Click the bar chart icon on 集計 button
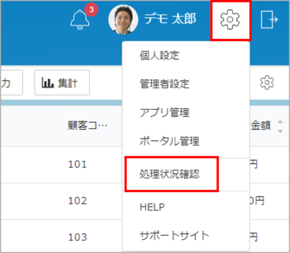Viewport: 290px width, 253px height. pos(48,83)
